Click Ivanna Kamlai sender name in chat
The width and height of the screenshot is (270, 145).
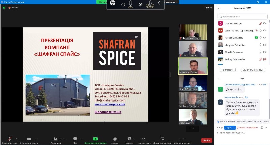pyautogui.click(x=231, y=97)
